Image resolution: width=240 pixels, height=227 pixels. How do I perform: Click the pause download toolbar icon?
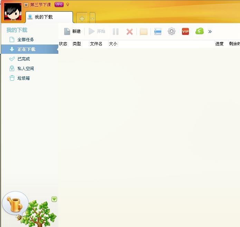116,32
